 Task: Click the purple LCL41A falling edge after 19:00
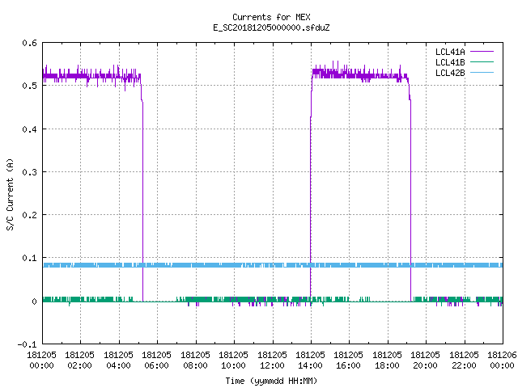[410, 198]
